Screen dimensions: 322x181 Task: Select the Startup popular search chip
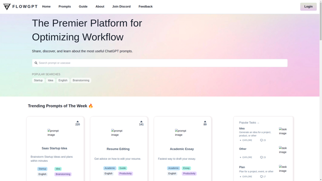pyautogui.click(x=38, y=80)
